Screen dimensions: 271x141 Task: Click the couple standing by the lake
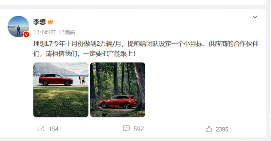[82, 80]
